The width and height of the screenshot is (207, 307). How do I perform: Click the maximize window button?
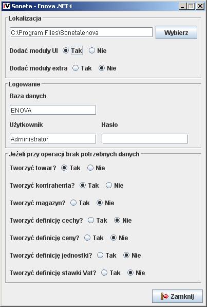click(x=191, y=6)
